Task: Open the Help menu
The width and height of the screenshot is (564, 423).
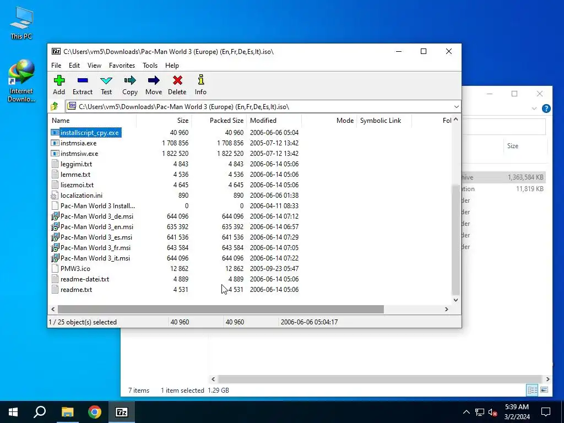Action: tap(172, 66)
